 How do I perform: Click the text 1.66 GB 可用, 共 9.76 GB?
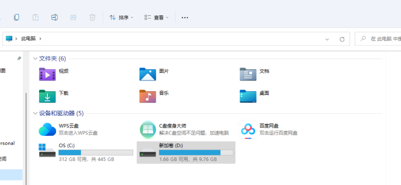(188, 159)
